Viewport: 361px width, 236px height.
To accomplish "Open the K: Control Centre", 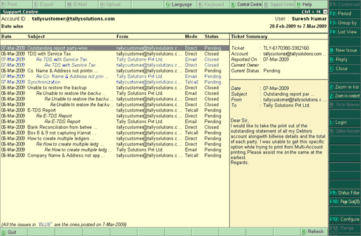I will pyautogui.click(x=246, y=5).
